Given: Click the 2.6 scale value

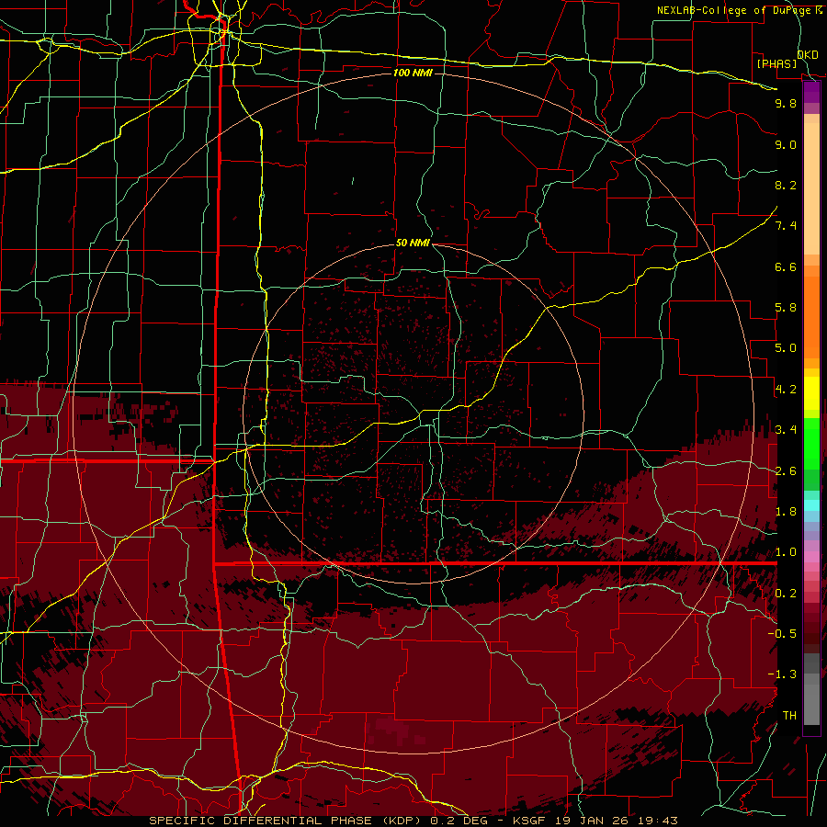Looking at the screenshot, I should pos(786,471).
